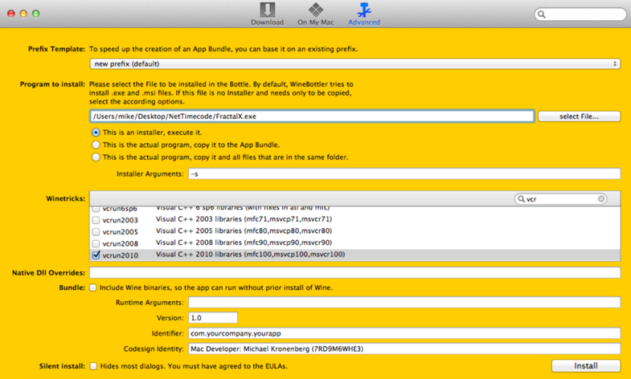Check the vcrun2005 library box

(96, 231)
